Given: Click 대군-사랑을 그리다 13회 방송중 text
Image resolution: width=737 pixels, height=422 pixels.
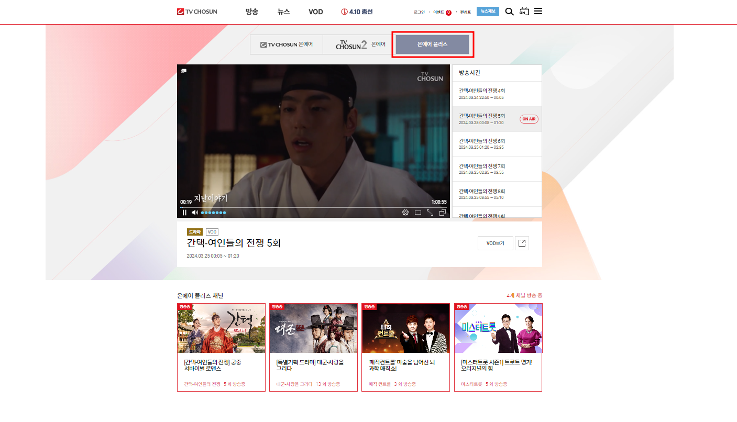Looking at the screenshot, I should point(308,384).
